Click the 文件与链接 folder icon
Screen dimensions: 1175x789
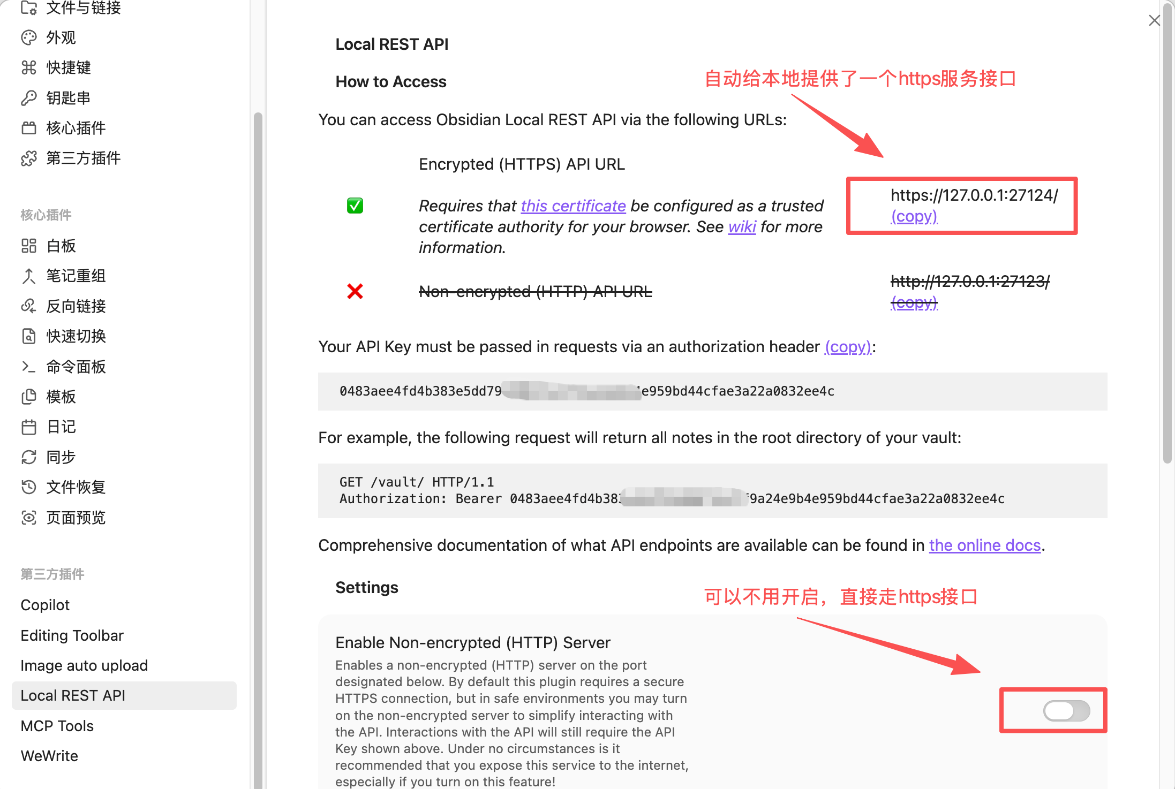tap(29, 7)
